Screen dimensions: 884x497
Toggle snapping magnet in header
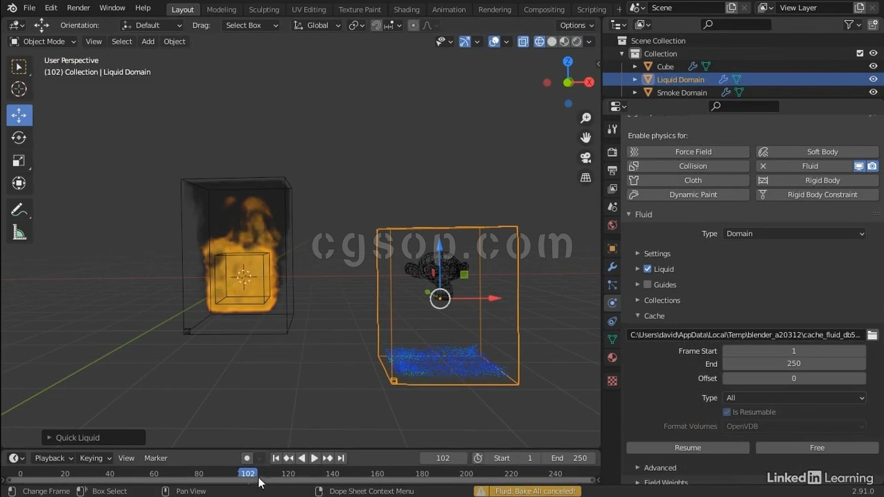click(376, 25)
